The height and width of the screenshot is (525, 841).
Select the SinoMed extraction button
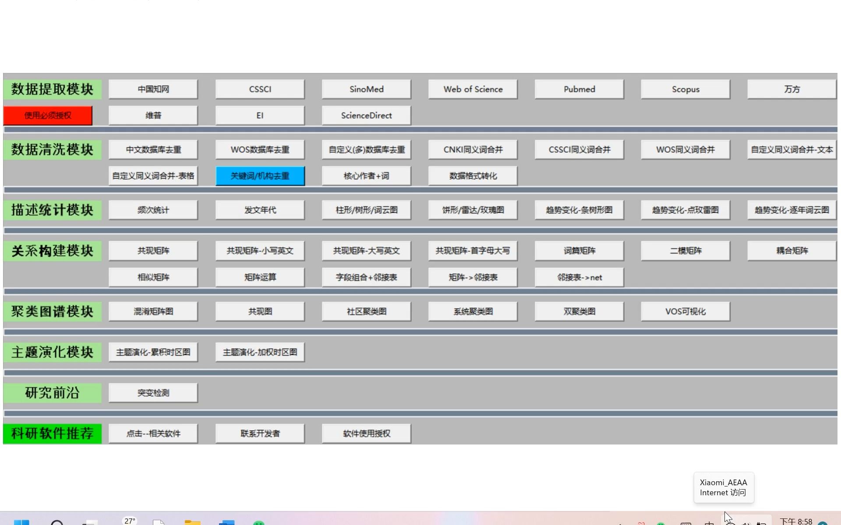367,89
